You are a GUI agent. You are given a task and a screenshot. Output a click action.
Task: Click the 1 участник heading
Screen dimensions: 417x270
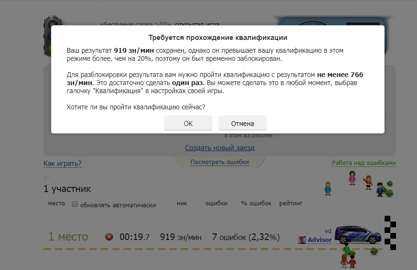coord(67,189)
